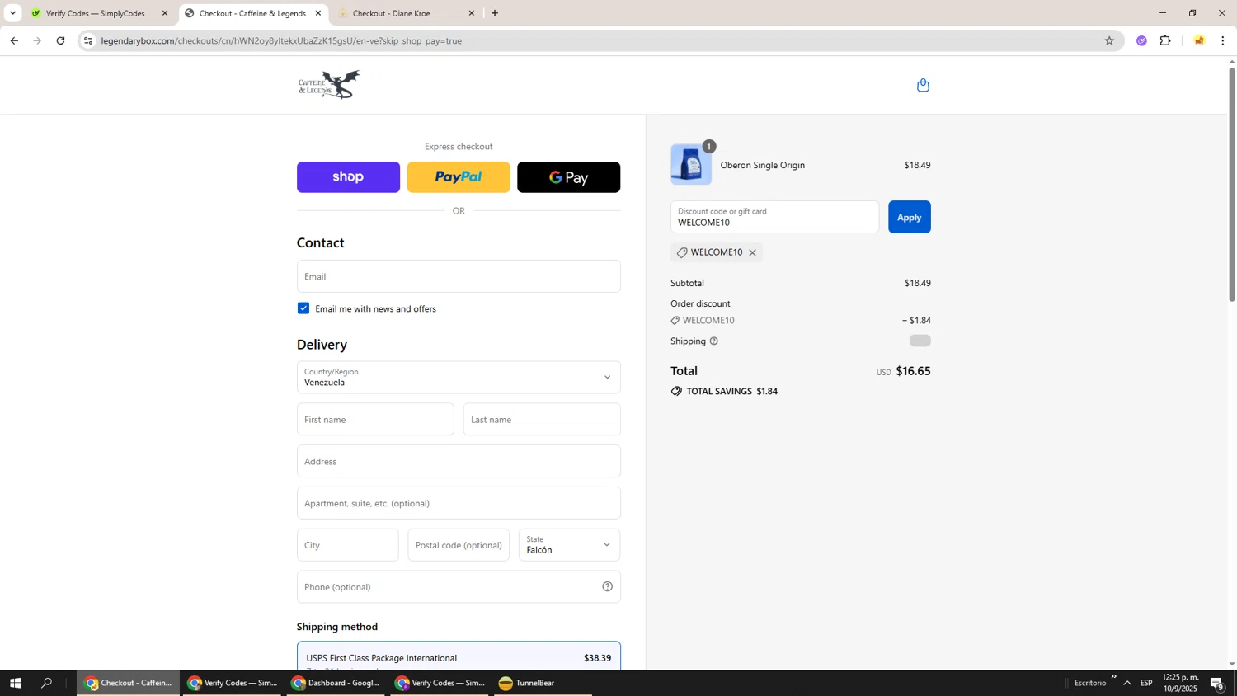View site information icon in address bar
This screenshot has height=696, width=1237.
pos(89,40)
